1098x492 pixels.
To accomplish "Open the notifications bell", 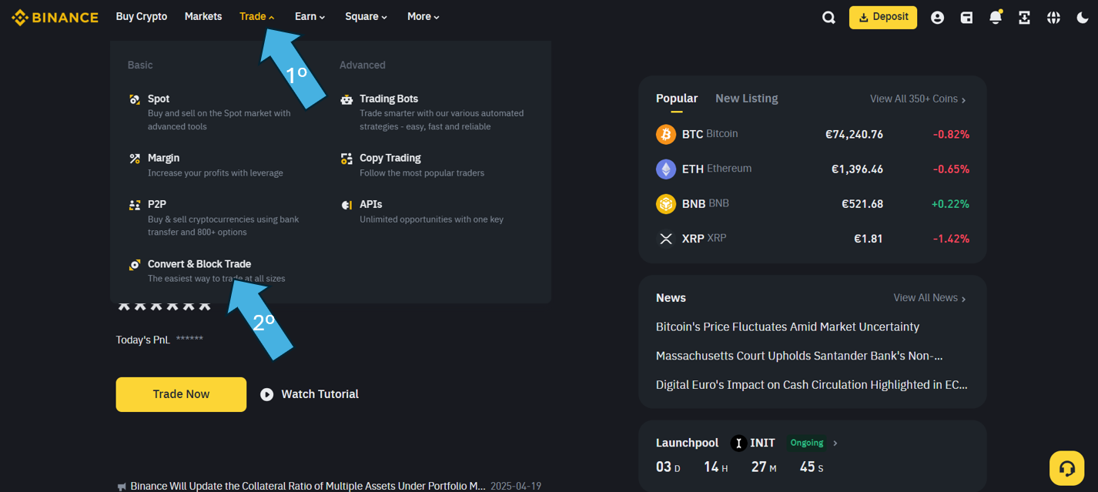I will (996, 18).
